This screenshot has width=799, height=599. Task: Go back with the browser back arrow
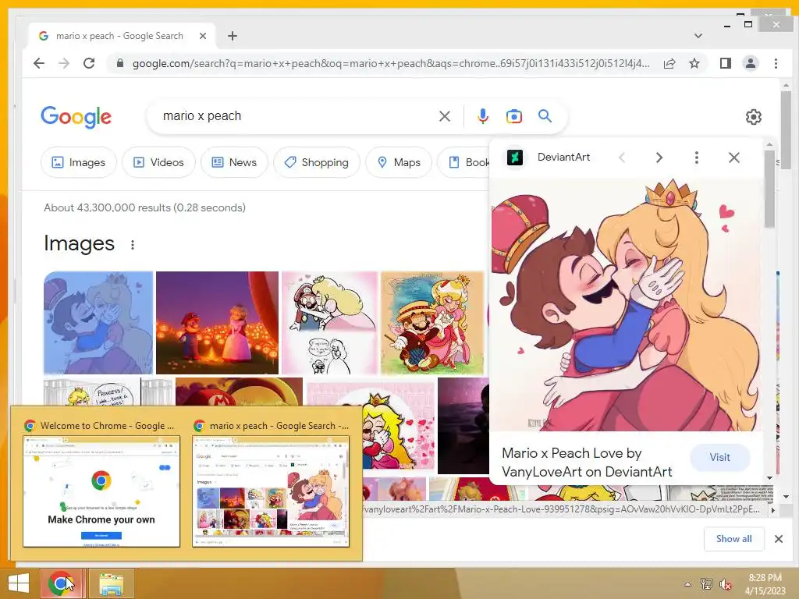point(39,63)
